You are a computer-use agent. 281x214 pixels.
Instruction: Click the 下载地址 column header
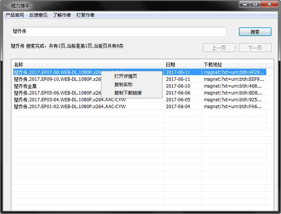coord(233,64)
